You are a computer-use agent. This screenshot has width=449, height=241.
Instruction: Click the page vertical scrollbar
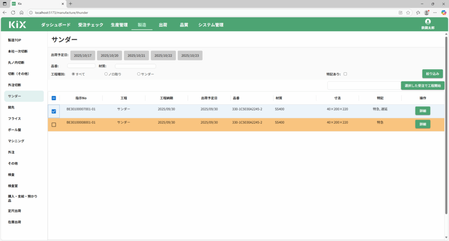click(x=446, y=131)
